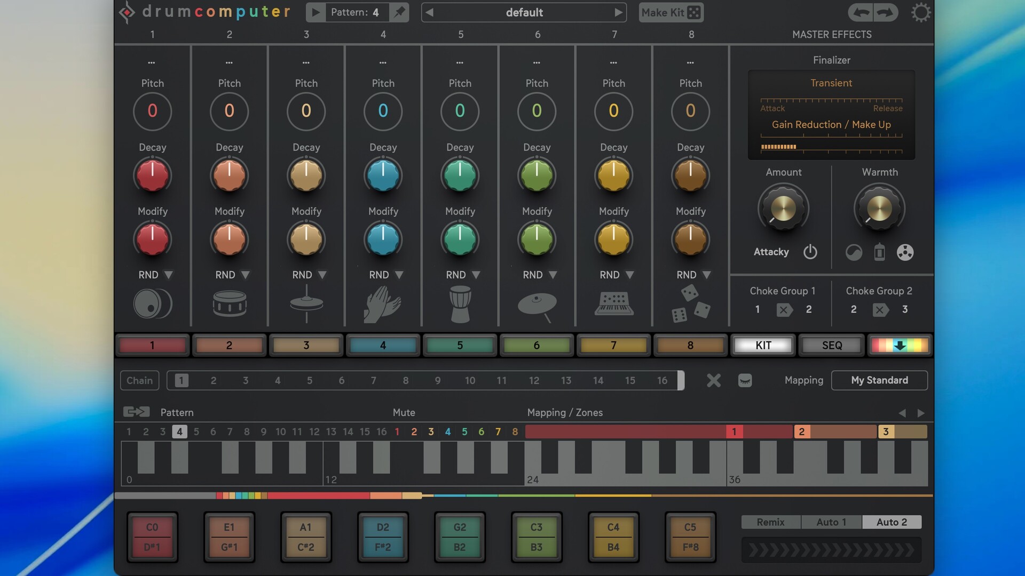Go to previous mapping zones page
1025x576 pixels.
[902, 413]
